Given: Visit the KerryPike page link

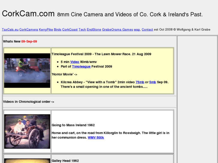Looking at the screenshot, I should coord(46,30).
